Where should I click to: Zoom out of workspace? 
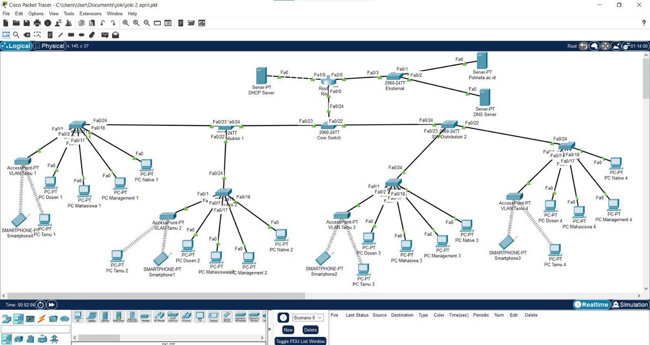[147, 23]
